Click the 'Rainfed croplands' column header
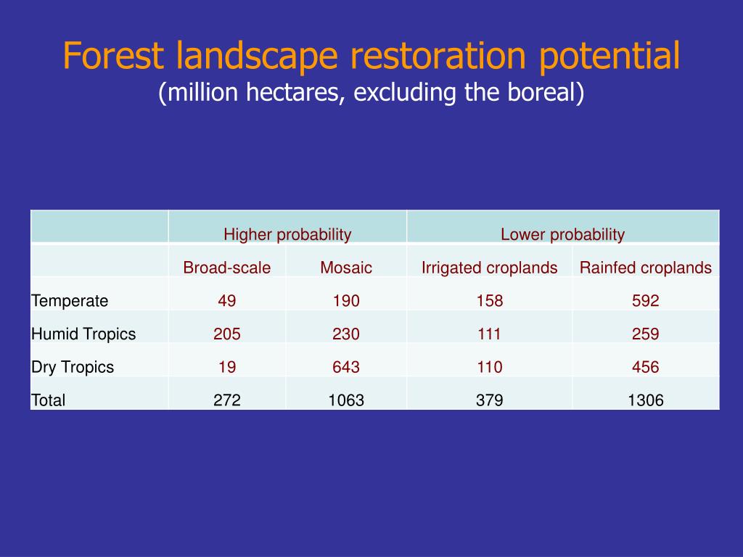 (646, 268)
